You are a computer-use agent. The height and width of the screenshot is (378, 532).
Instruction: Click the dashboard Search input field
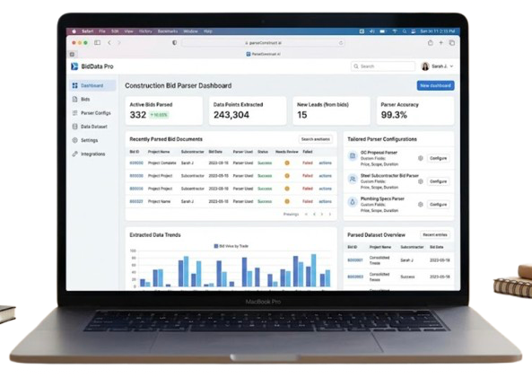pos(383,66)
